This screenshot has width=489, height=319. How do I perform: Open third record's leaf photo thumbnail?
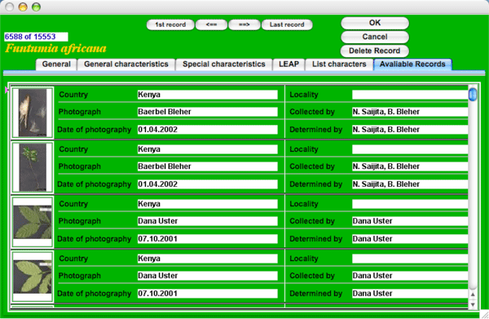tap(33, 222)
